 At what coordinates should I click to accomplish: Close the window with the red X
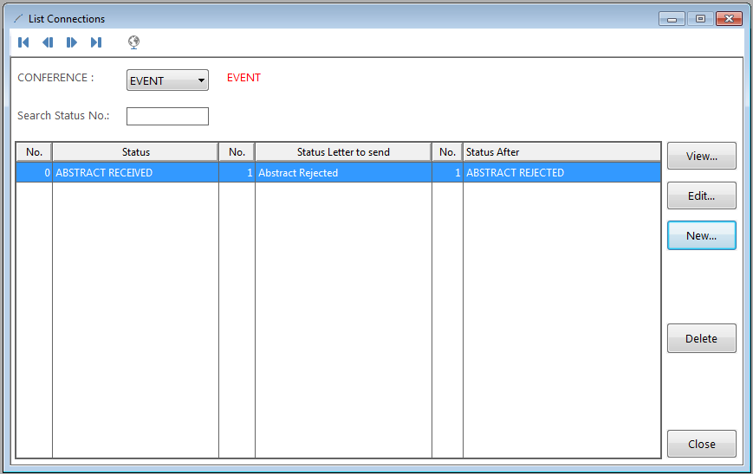[729, 19]
